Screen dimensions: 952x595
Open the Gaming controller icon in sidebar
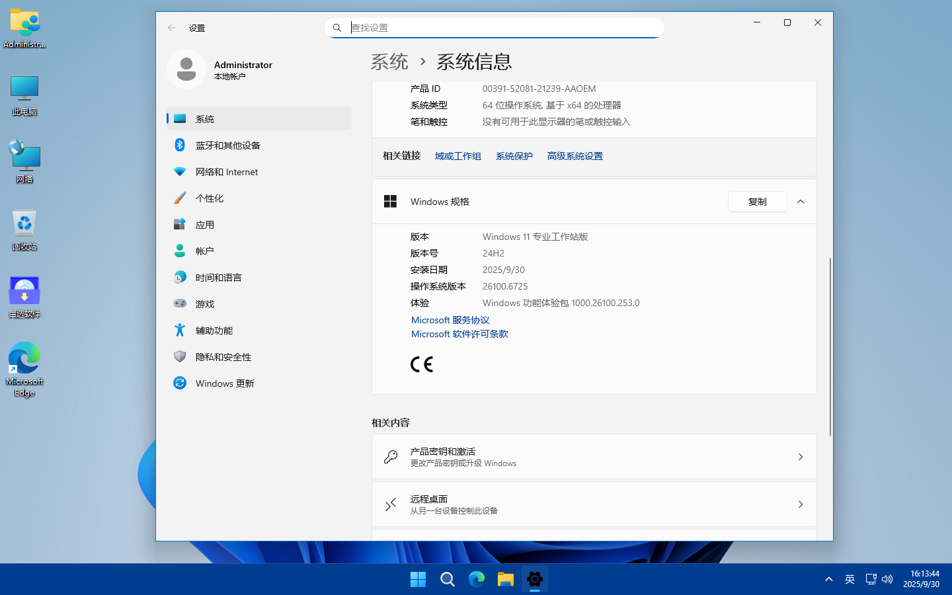[180, 303]
